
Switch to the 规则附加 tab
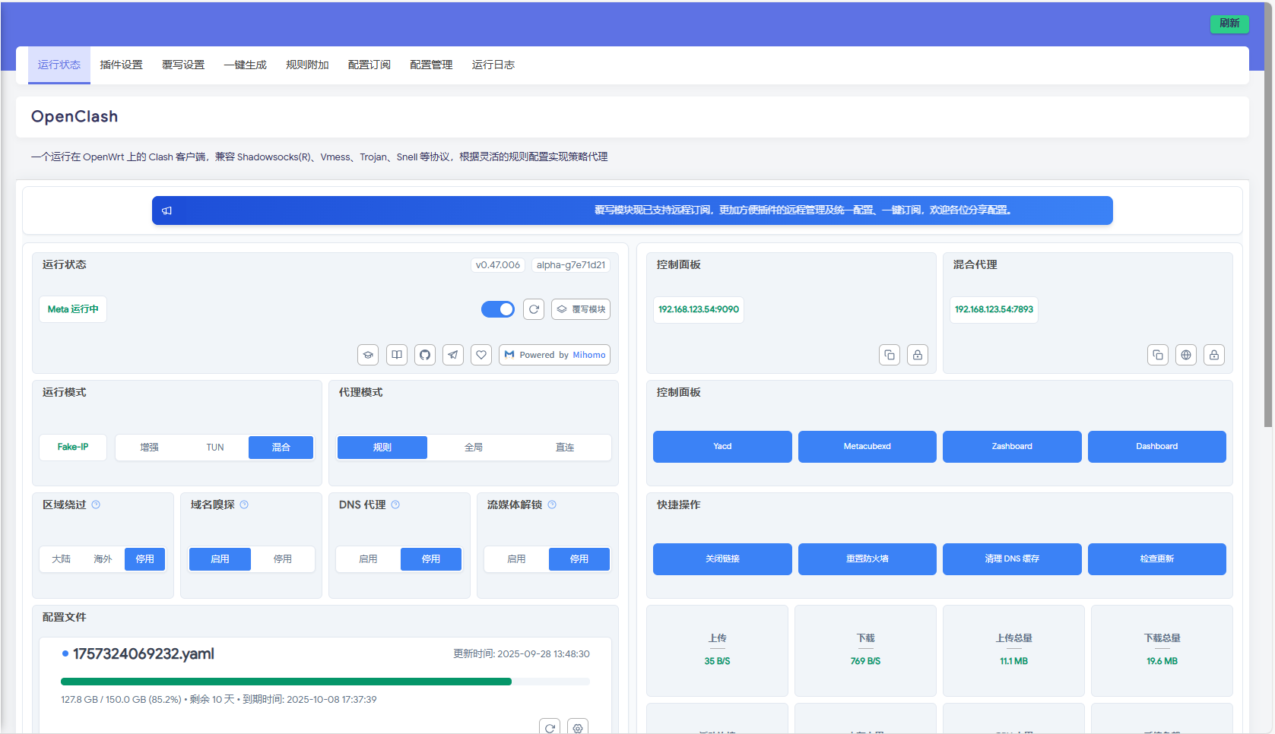pos(307,65)
